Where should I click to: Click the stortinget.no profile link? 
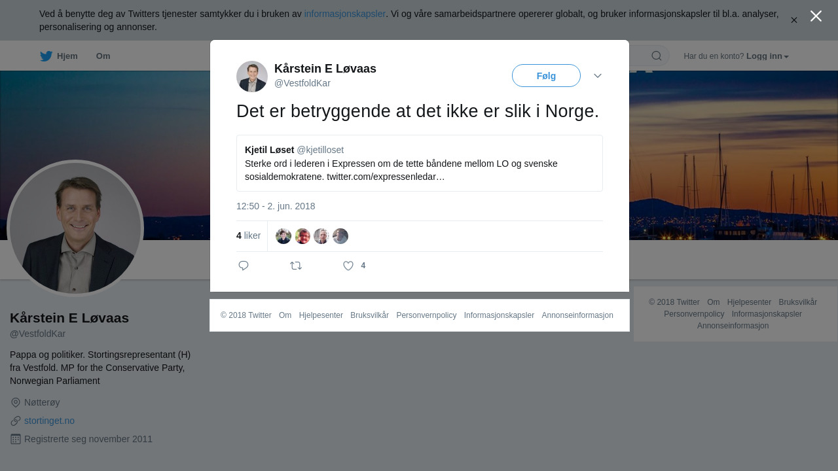(49, 421)
